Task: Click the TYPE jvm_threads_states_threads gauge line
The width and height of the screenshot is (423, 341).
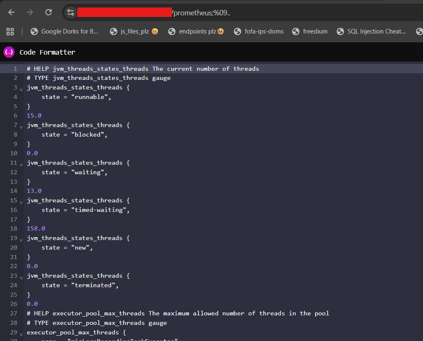Action: (98, 78)
